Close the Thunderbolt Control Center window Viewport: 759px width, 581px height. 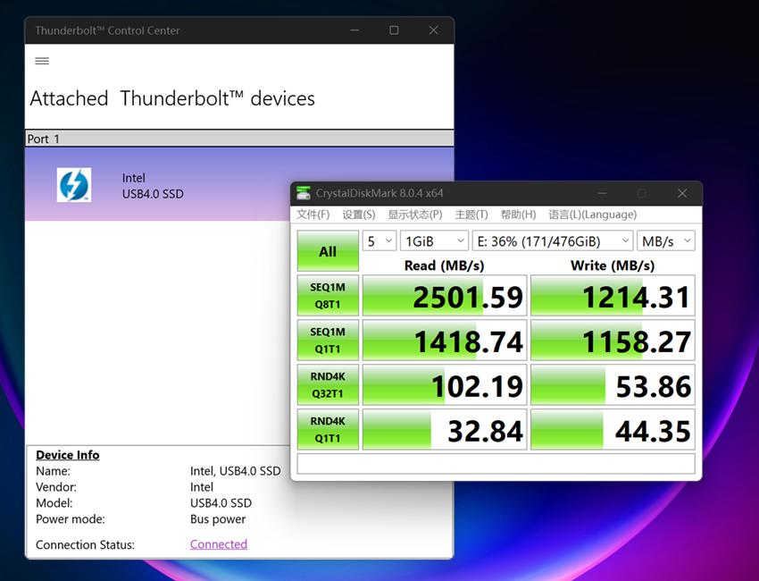[433, 30]
